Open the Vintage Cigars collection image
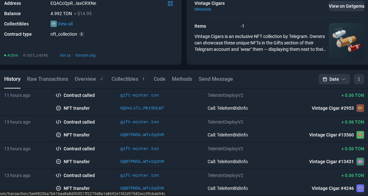The width and height of the screenshot is (368, 196). [x=346, y=41]
